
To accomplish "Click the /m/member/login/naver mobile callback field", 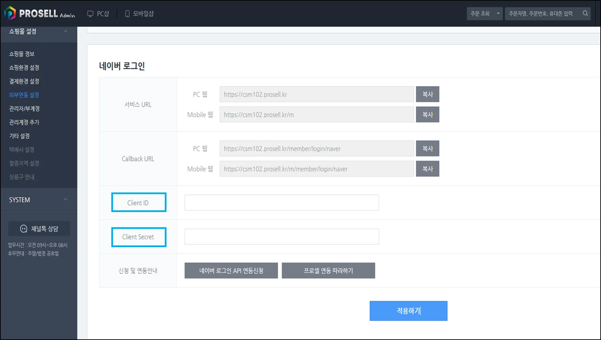I will tap(317, 169).
